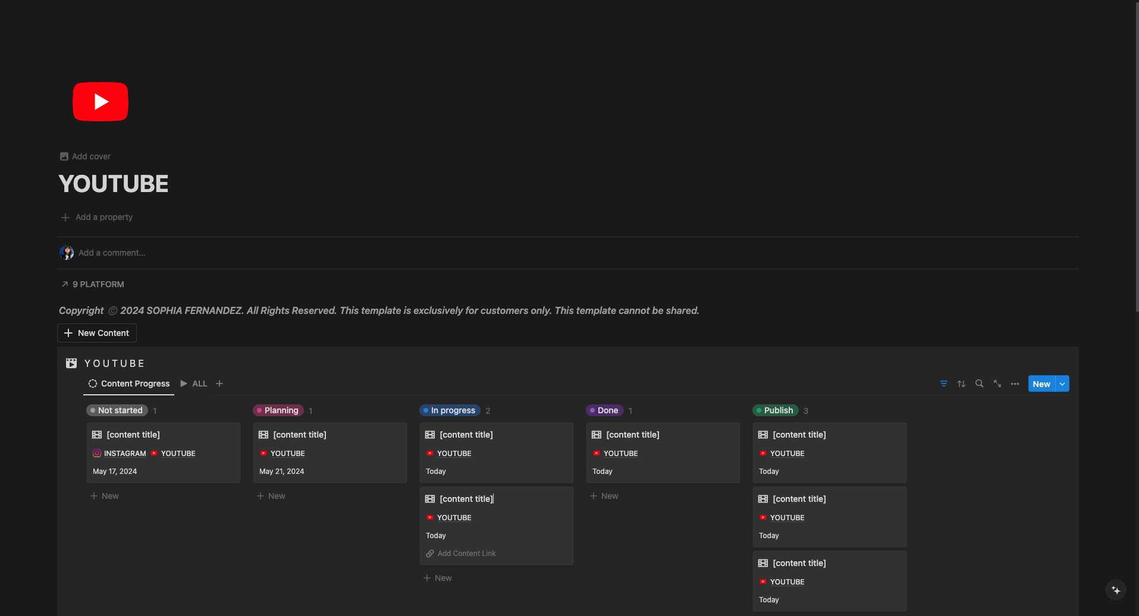Viewport: 1139px width, 616px height.
Task: Click the YOUTUBE page title
Action: 114,184
